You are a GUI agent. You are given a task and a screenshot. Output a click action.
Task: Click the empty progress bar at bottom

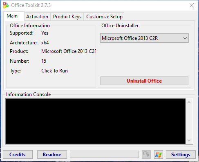click(x=104, y=154)
